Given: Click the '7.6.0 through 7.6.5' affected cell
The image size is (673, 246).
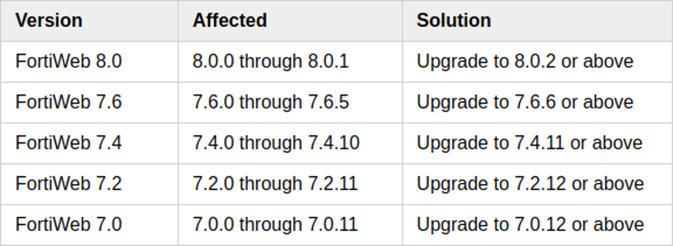Looking at the screenshot, I should click(x=270, y=102).
